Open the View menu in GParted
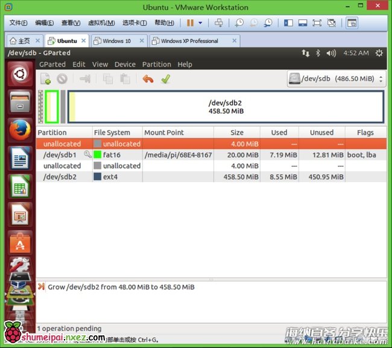The image size is (392, 348). pyautogui.click(x=100, y=65)
